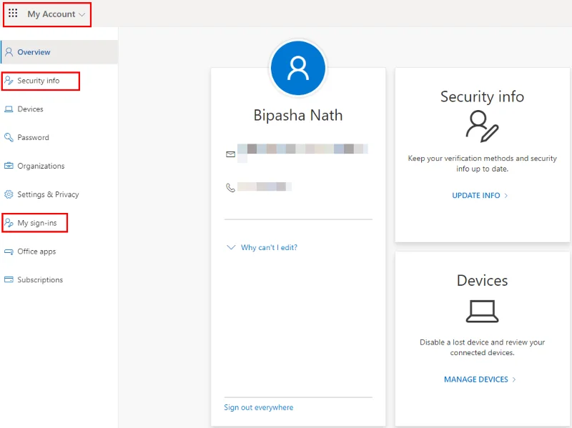Click the Devices monitor icon in sidebar
Screen dimensions: 572x428
(x=9, y=109)
